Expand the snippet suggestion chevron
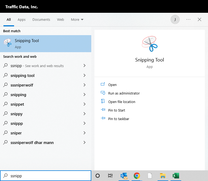 [84, 104]
